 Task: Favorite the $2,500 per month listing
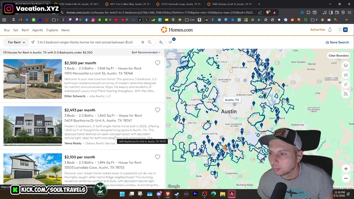click(158, 63)
